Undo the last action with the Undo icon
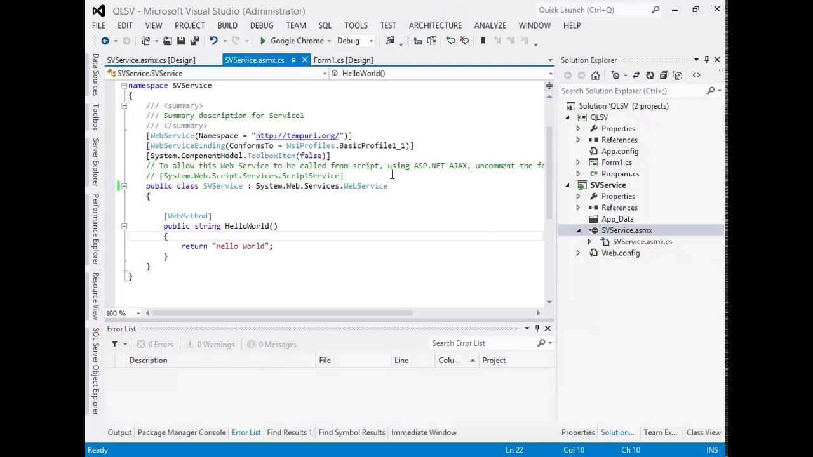This screenshot has width=813, height=457. [213, 41]
